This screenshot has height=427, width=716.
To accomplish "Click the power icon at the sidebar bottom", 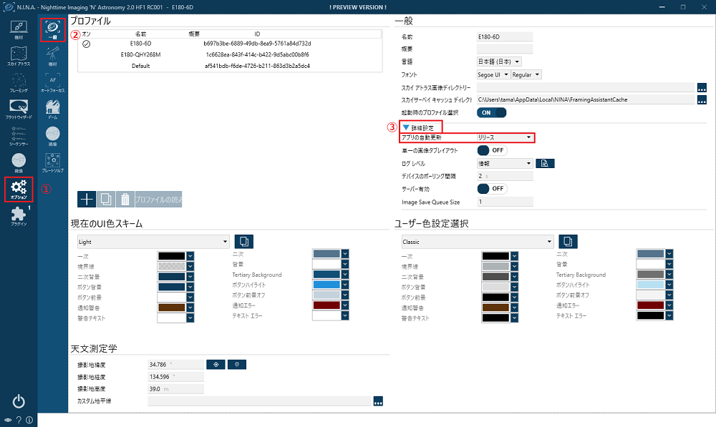I will coord(19,401).
